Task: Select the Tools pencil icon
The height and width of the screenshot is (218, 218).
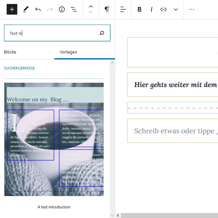Action: tap(26, 9)
